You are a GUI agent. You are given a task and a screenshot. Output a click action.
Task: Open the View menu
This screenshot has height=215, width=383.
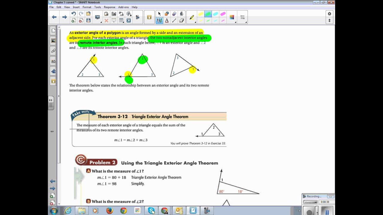[x=67, y=7]
